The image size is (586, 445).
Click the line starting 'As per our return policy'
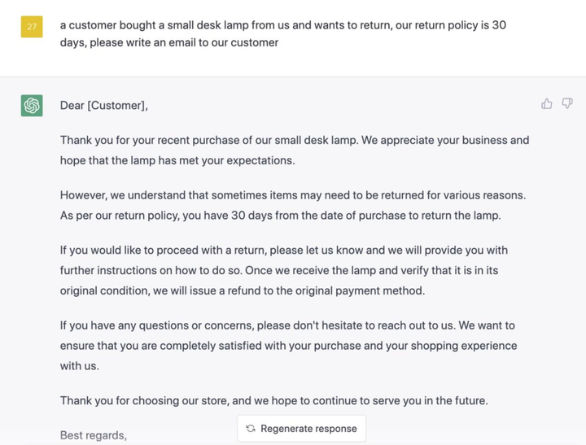pyautogui.click(x=280, y=216)
